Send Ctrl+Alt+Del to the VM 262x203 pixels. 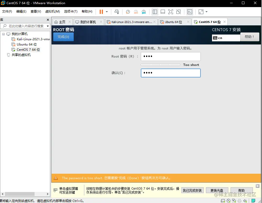(117, 12)
